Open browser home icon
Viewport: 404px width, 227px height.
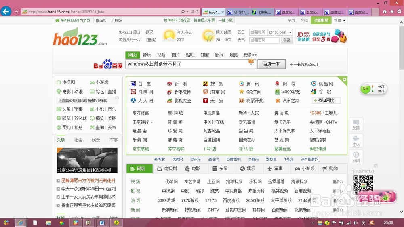click(x=385, y=12)
